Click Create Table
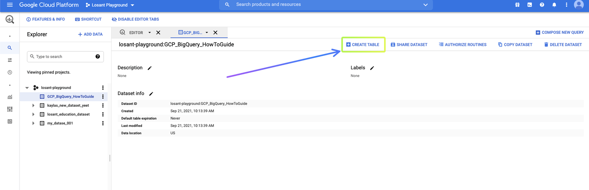 tap(363, 45)
